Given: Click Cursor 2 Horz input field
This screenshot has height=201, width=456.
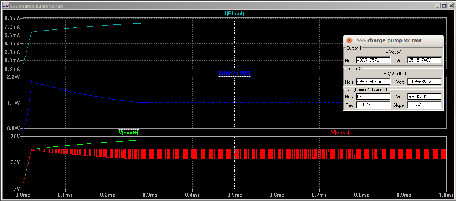Looking at the screenshot, I should (x=372, y=82).
